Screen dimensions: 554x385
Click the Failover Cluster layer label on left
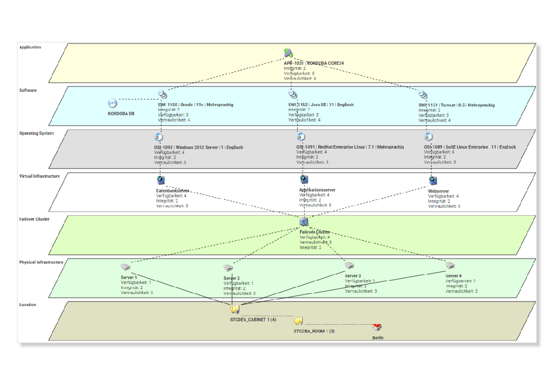click(x=34, y=219)
